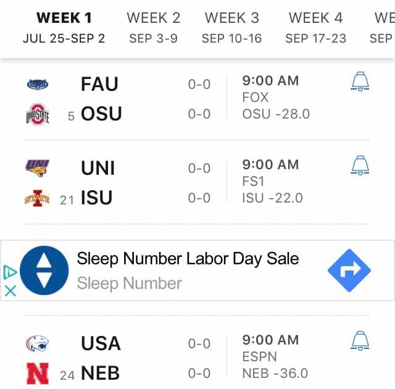Open the AdChoices info triangle icon
The height and width of the screenshot is (389, 395).
[x=10, y=272]
